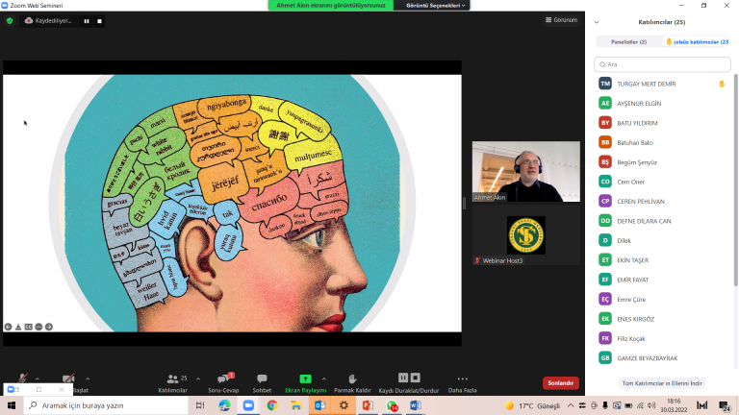Screen dimensions: 739x415
Task: Select participant Emre Çüre
Action: (x=662, y=300)
